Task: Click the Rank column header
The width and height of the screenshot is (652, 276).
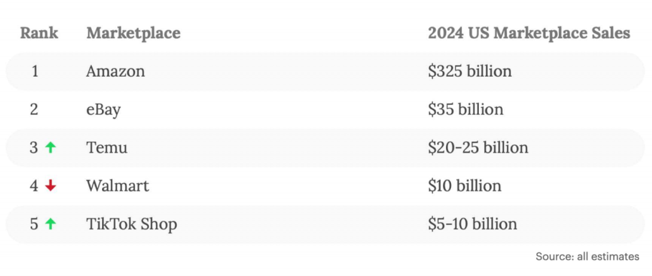Action: pyautogui.click(x=39, y=33)
